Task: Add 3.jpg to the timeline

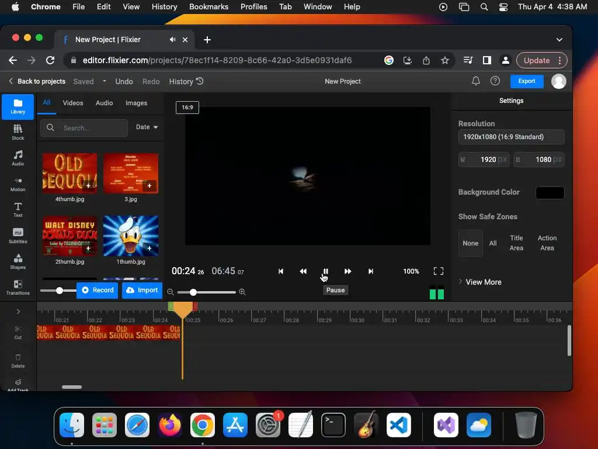Action: coord(149,185)
